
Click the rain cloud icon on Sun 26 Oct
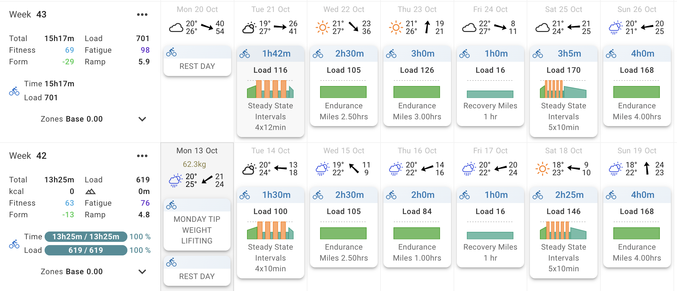616,27
